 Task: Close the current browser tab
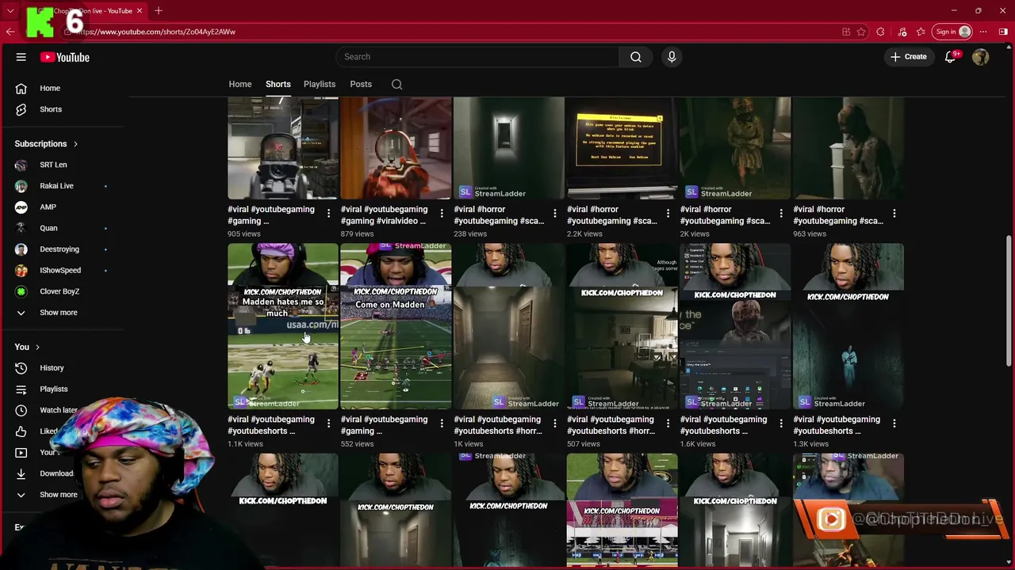pyautogui.click(x=140, y=10)
